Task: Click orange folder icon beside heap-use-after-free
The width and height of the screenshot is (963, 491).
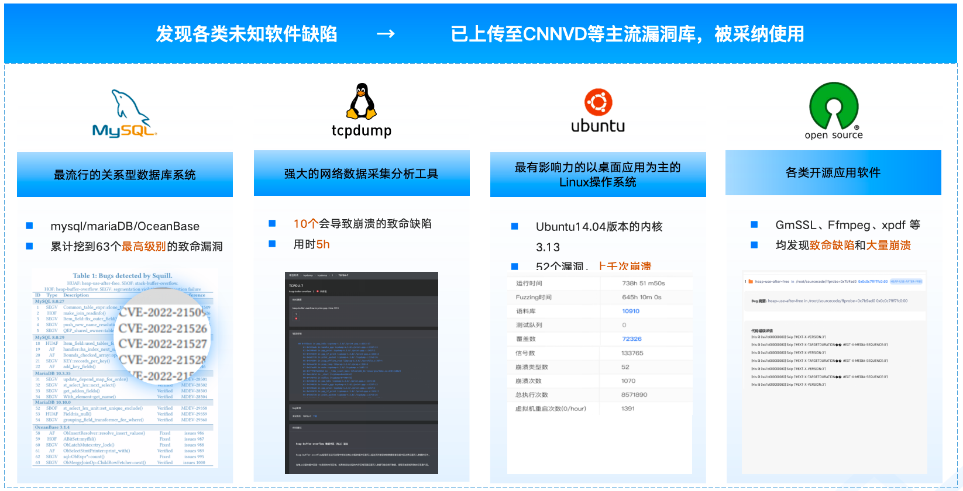Action: [751, 282]
